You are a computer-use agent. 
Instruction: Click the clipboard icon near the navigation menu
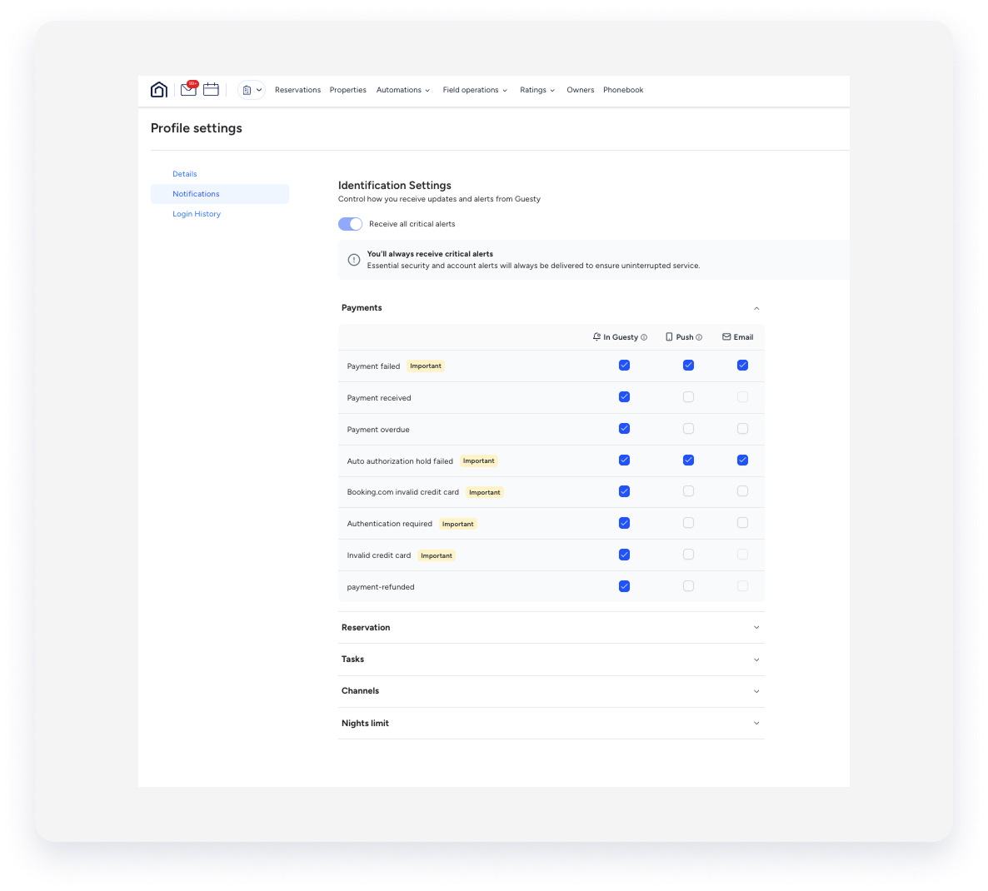click(x=247, y=89)
